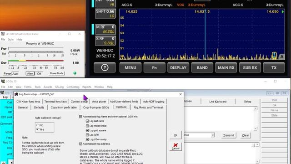Click the A VFO marker icon on panadapter
Viewport: 291px width, 164px height.
(282, 56)
